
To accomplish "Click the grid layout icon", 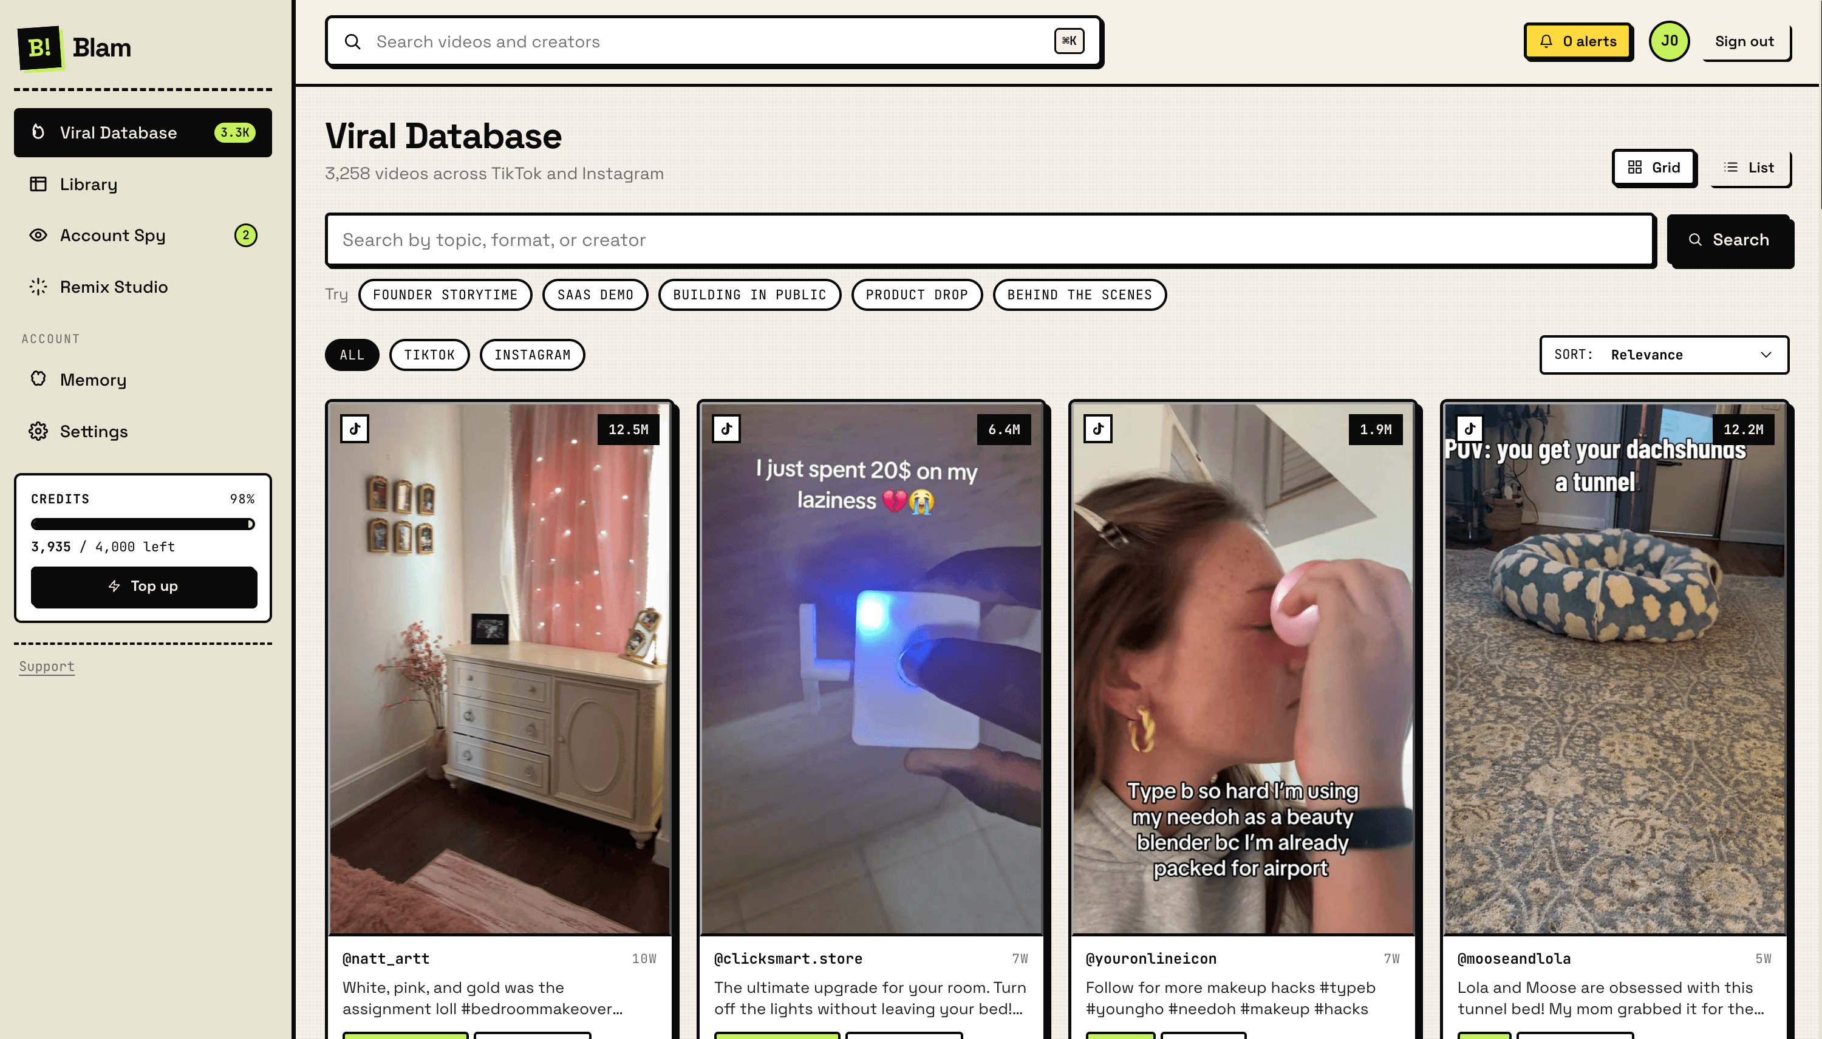I will (x=1635, y=167).
